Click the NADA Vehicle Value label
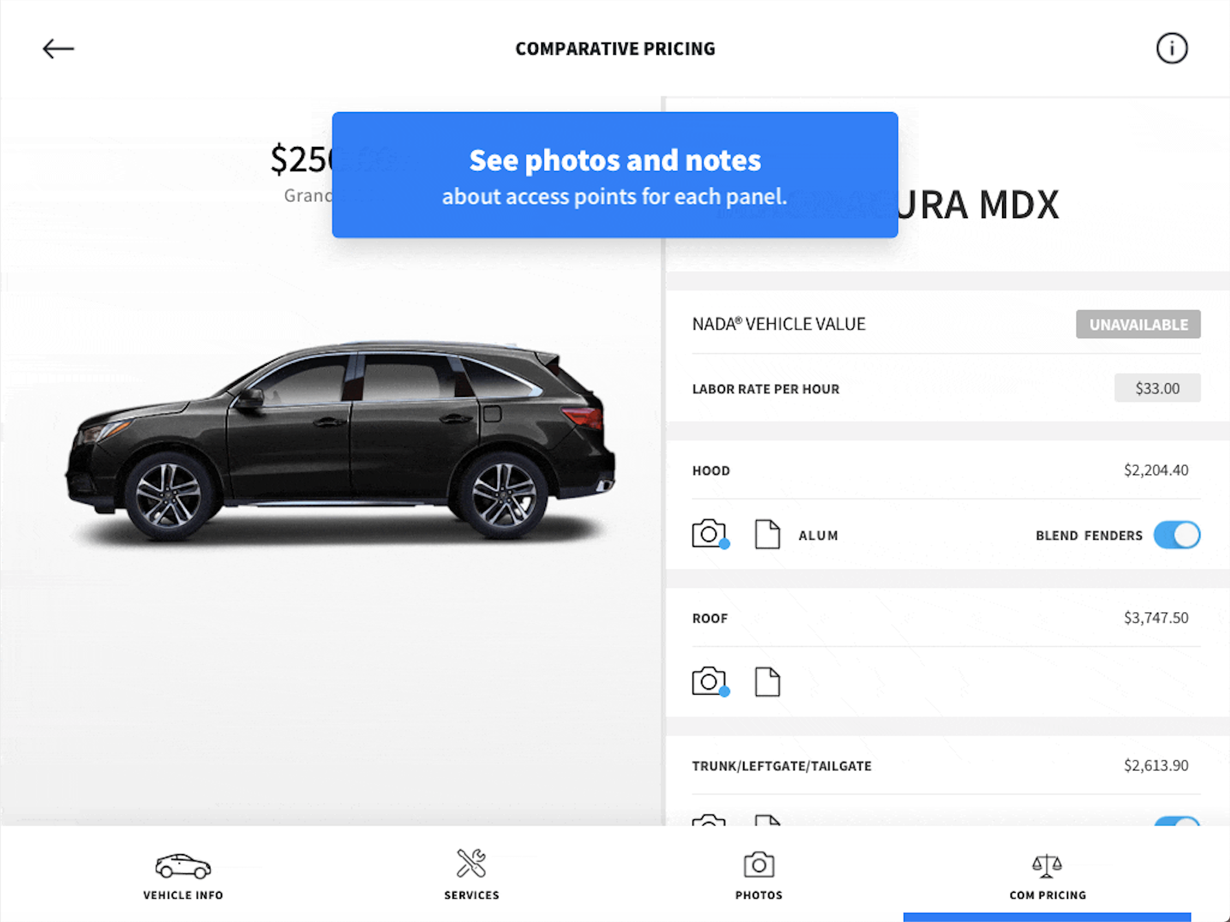This screenshot has height=922, width=1230. pyautogui.click(x=779, y=324)
